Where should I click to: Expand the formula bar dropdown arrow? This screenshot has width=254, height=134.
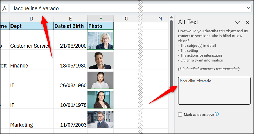click(248, 8)
